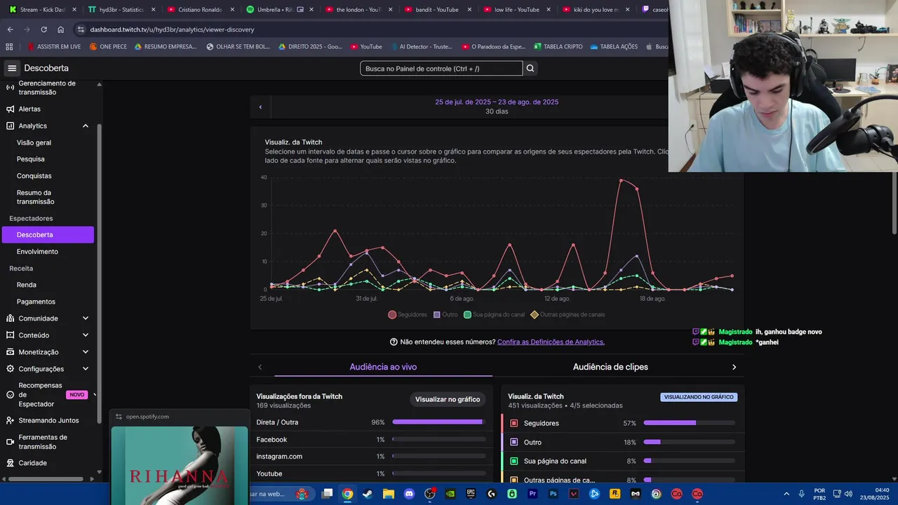Image resolution: width=898 pixels, height=505 pixels.
Task: Open ONE PIECE bookmark
Action: point(108,47)
